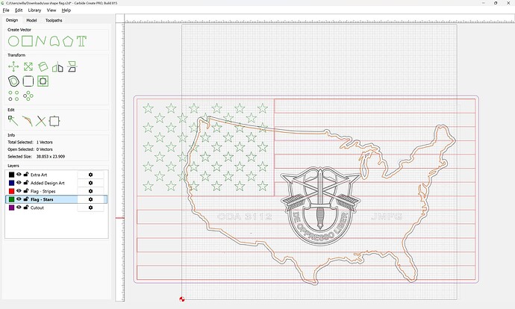Hide the Extra Art layer
Image resolution: width=515 pixels, height=309 pixels.
(19, 175)
